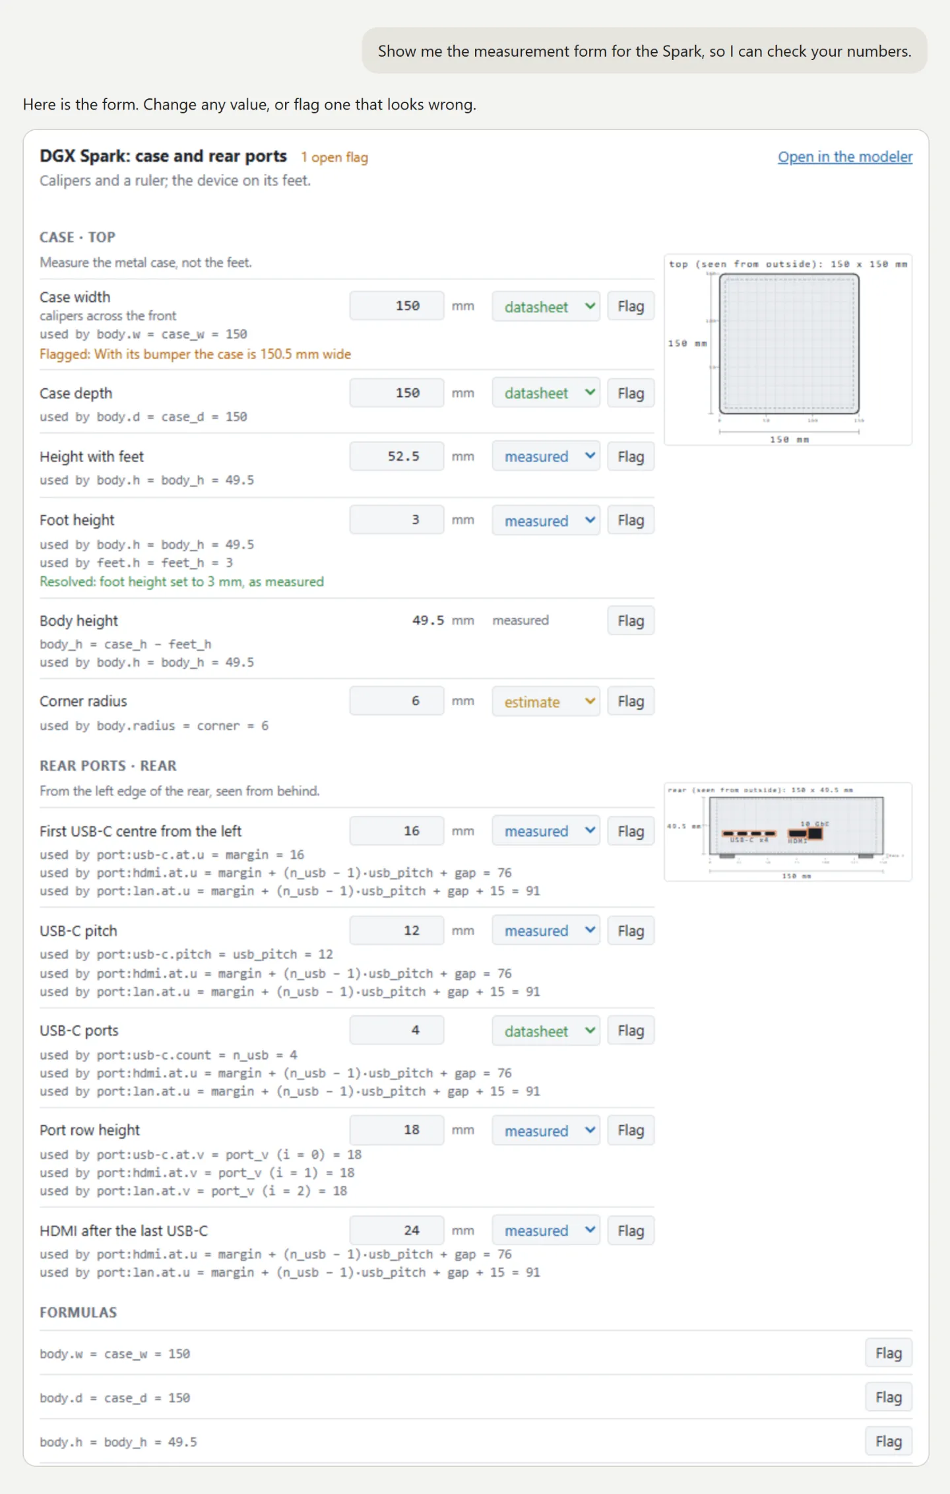The image size is (950, 1494).
Task: Flag the Foot height measurement
Action: tap(631, 520)
